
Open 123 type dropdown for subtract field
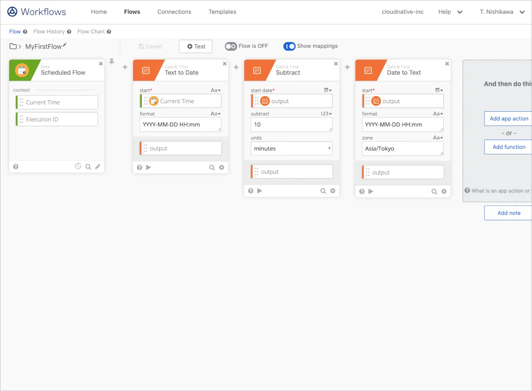[x=326, y=114]
